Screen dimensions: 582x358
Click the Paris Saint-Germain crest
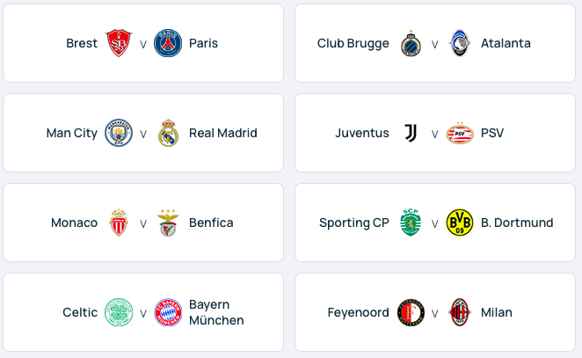tap(168, 43)
